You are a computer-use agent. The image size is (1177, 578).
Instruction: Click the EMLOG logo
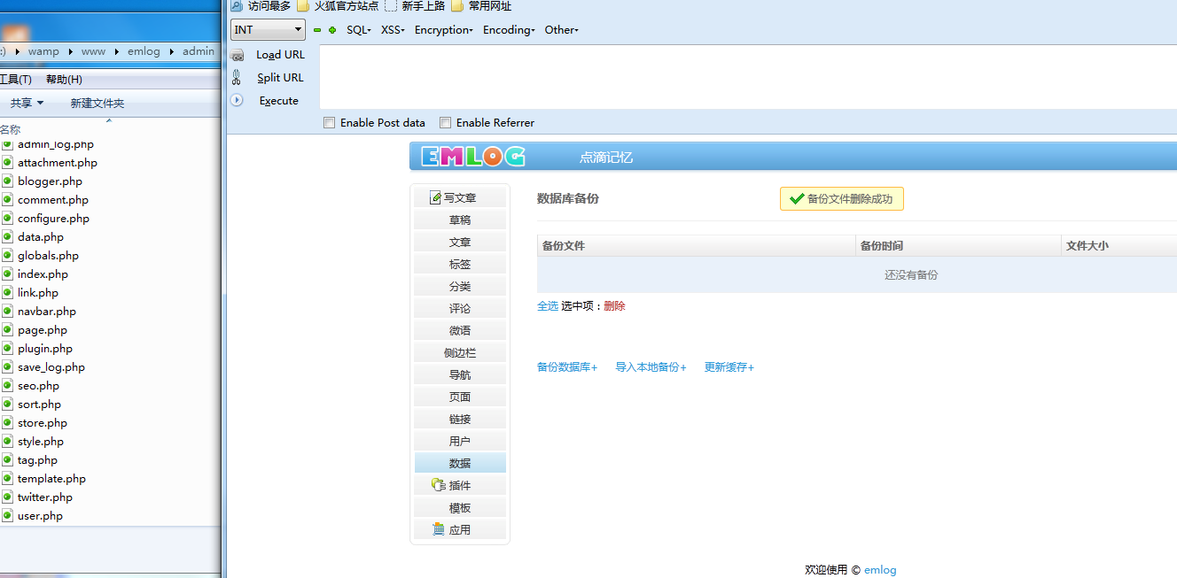click(x=472, y=157)
